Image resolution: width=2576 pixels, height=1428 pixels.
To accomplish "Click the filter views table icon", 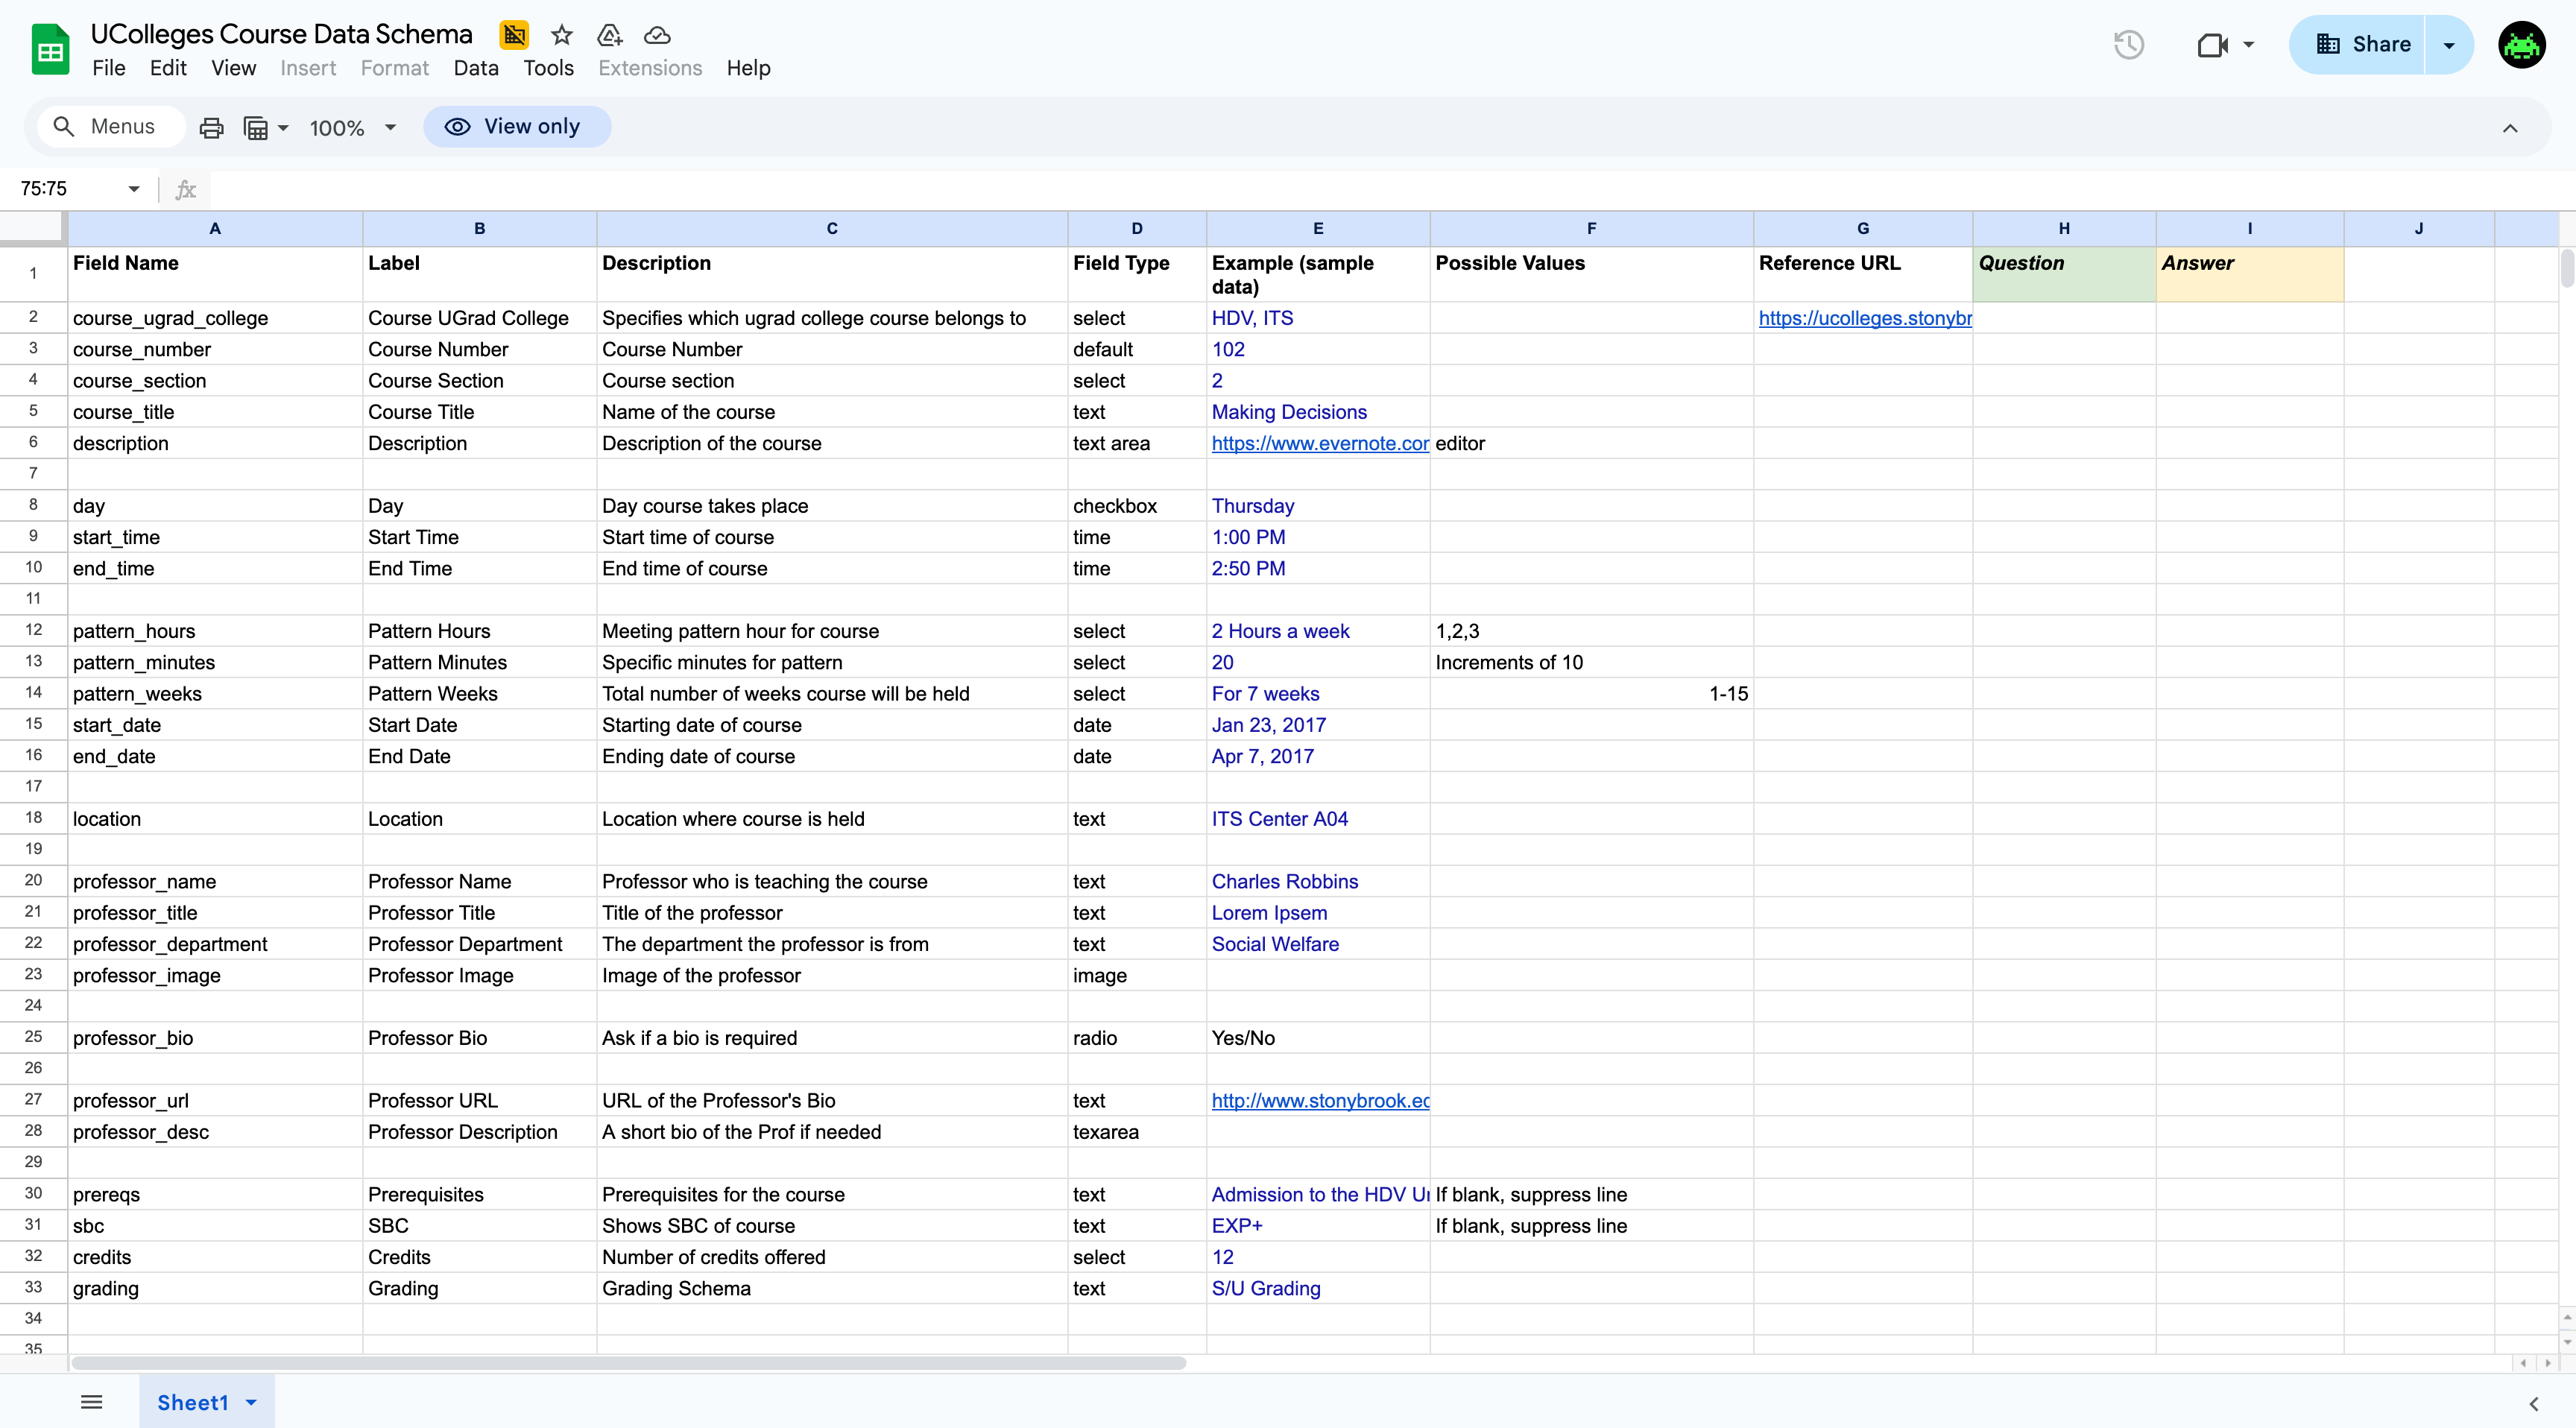I will coord(256,128).
